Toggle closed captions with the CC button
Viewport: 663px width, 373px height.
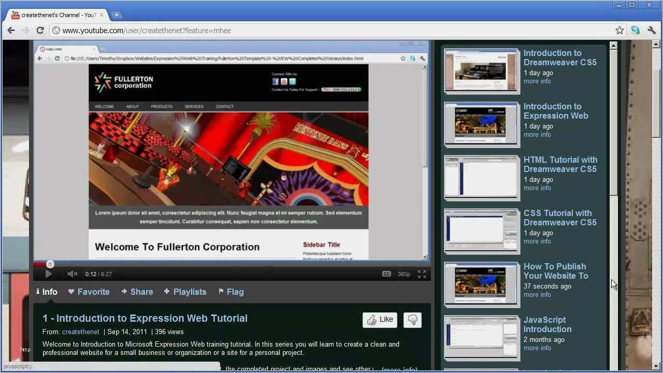click(x=386, y=274)
